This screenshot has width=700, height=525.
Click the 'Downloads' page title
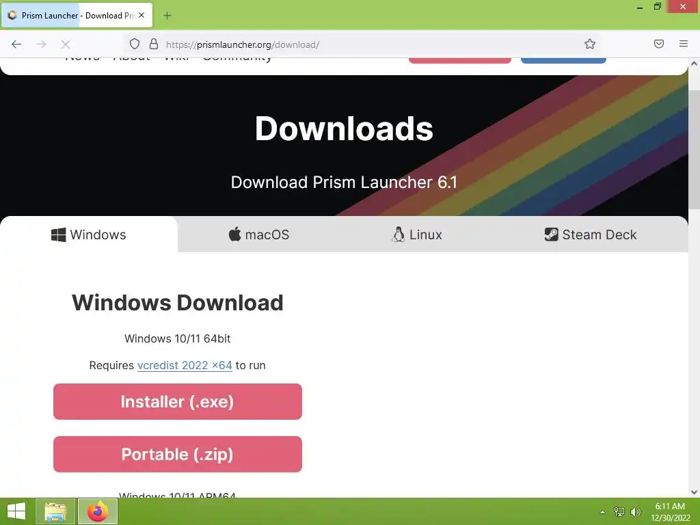pyautogui.click(x=344, y=129)
